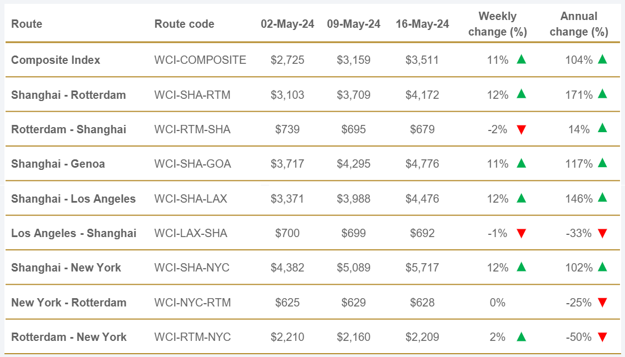Select the Shanghai - Rotterdam route name
625x357 pixels.
coord(68,95)
